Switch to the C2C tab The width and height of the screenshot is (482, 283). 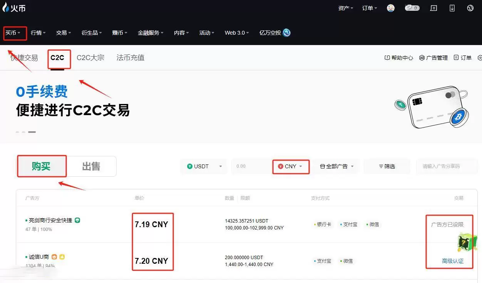pos(59,57)
